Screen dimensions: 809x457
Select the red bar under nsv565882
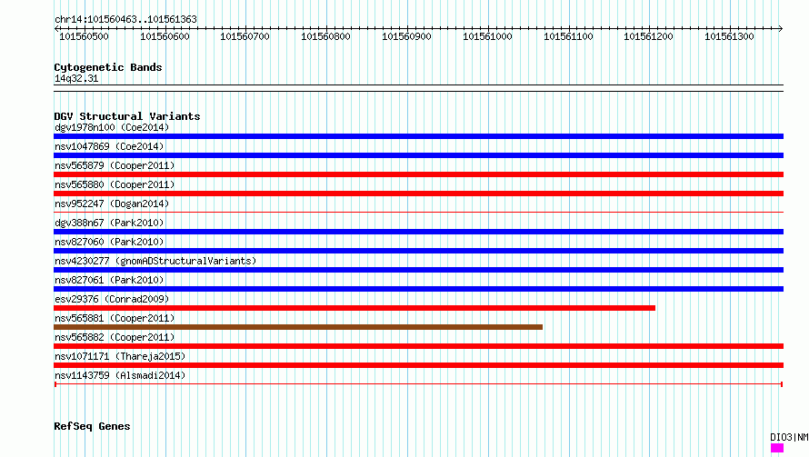coord(418,346)
